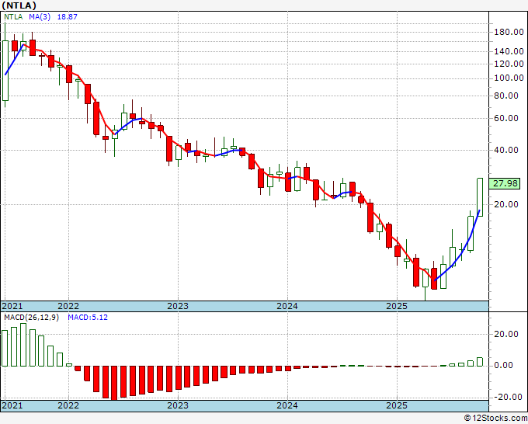Click the tallest green MACD bar in 2021
The image size is (528, 424).
[23, 345]
